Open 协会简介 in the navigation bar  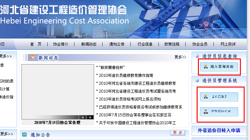tap(61, 44)
